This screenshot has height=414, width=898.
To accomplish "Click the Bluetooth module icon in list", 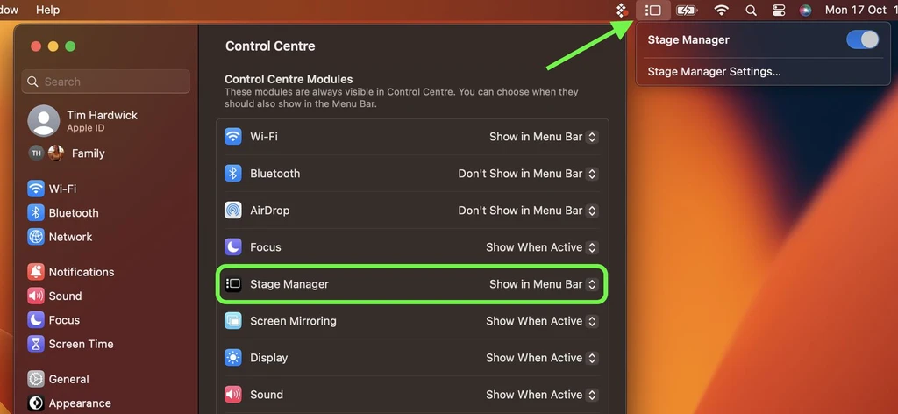I will 233,174.
